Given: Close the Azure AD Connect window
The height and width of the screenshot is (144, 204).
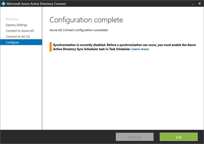Looking at the screenshot, I should [200, 3].
